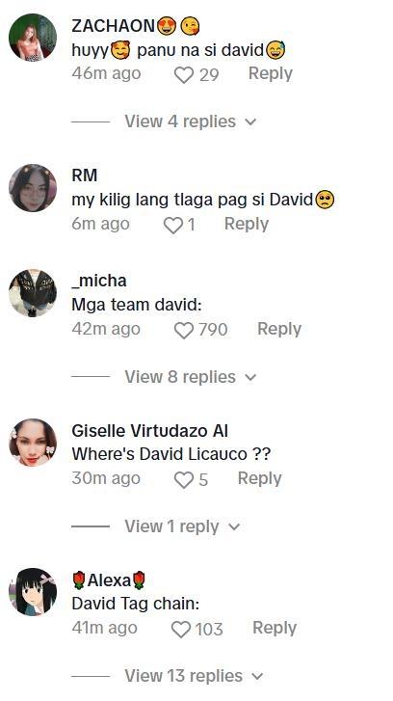The width and height of the screenshot is (393, 701).
Task: Expand View 13 replies under Alexa
Action: (194, 676)
